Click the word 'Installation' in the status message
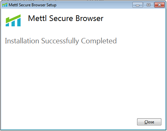167x131 pixels. (x=22, y=41)
